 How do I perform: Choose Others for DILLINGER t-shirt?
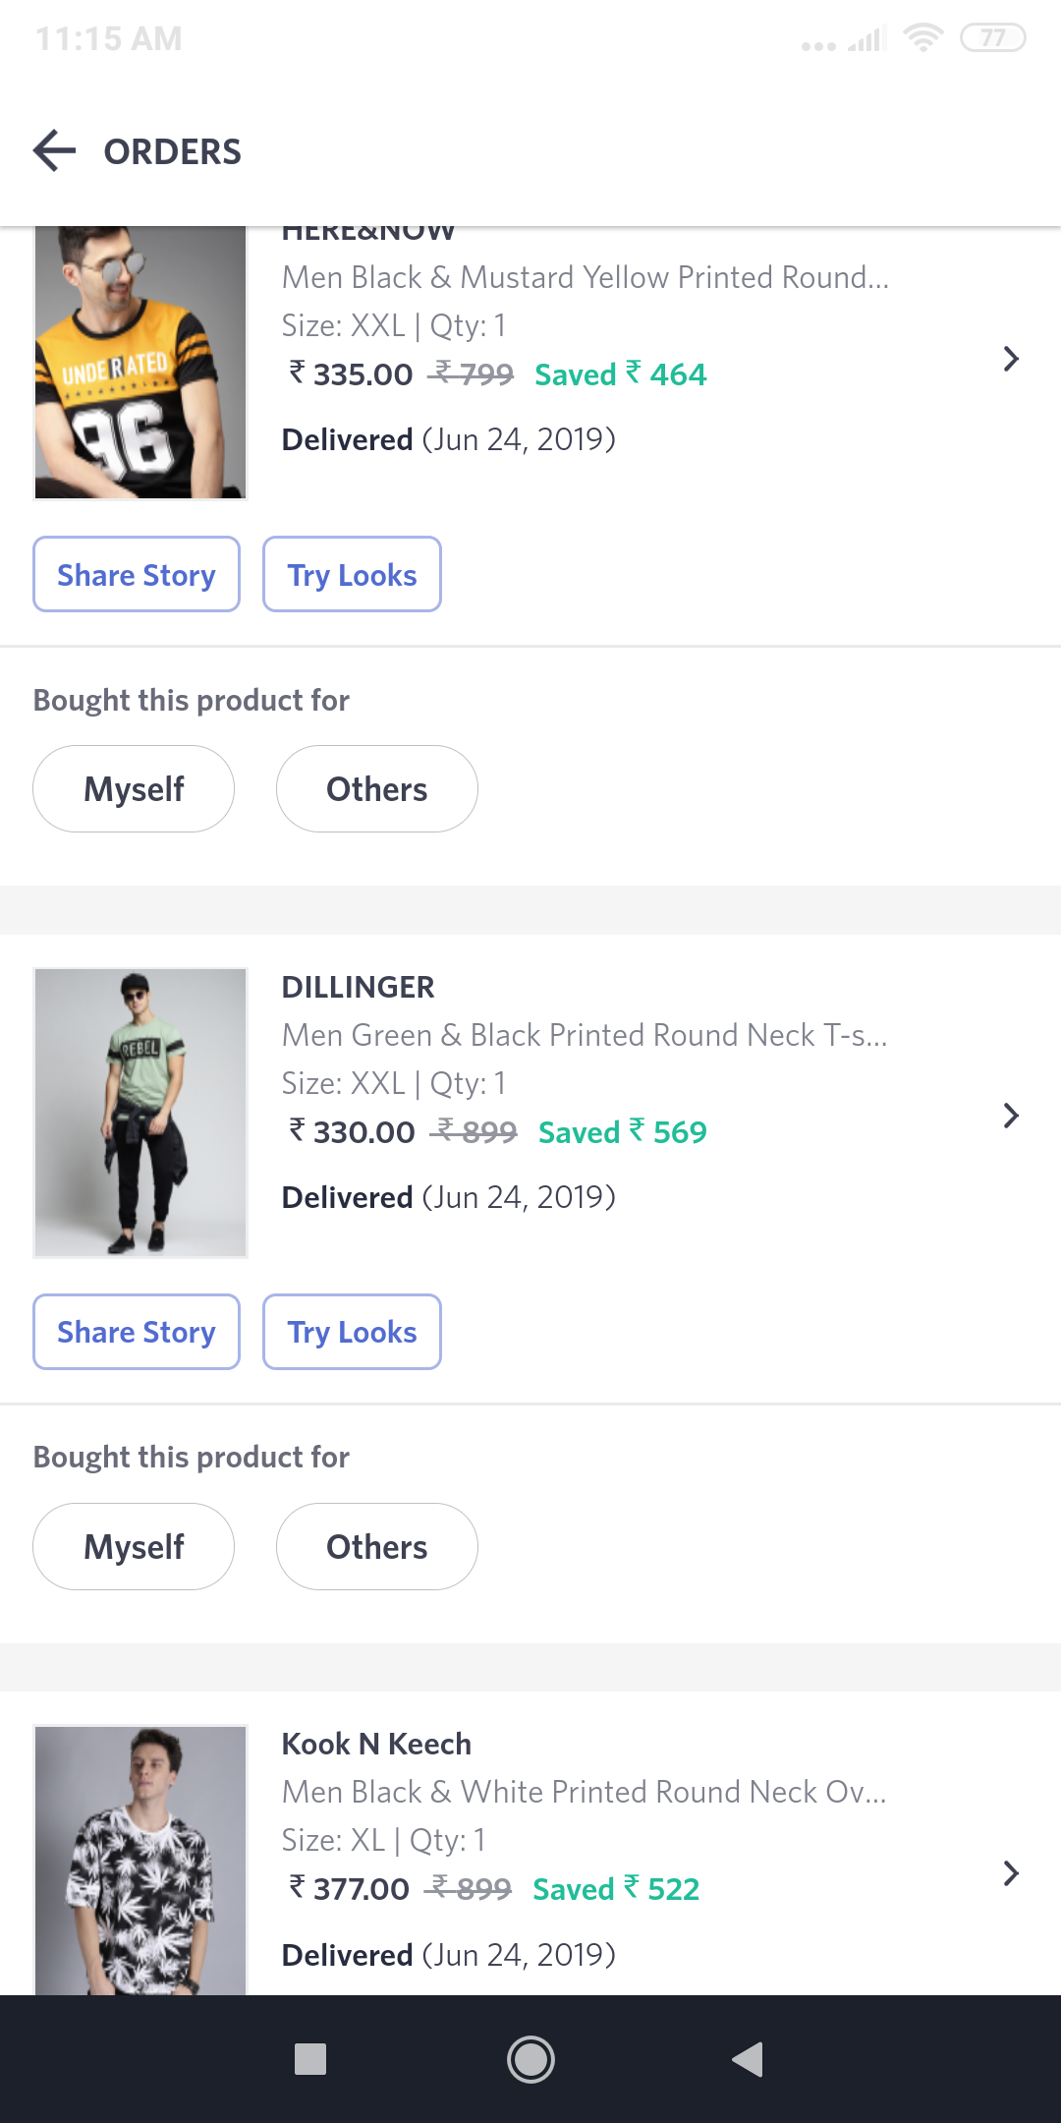coord(376,1547)
